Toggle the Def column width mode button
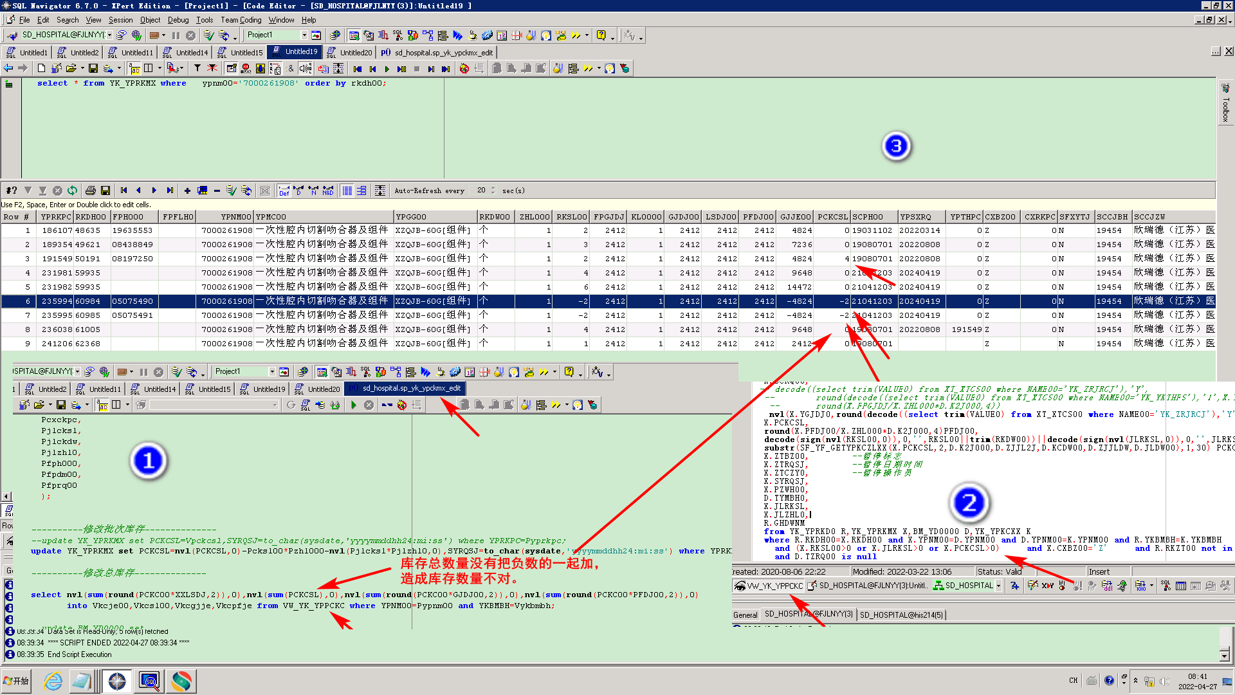 (x=284, y=190)
